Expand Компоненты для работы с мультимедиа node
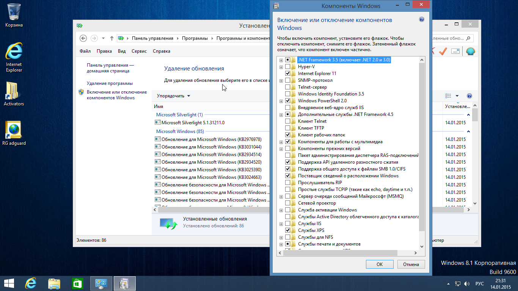The height and width of the screenshot is (291, 518). (x=281, y=142)
